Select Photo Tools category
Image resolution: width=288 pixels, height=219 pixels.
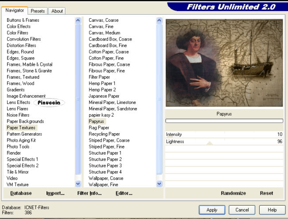[18, 147]
